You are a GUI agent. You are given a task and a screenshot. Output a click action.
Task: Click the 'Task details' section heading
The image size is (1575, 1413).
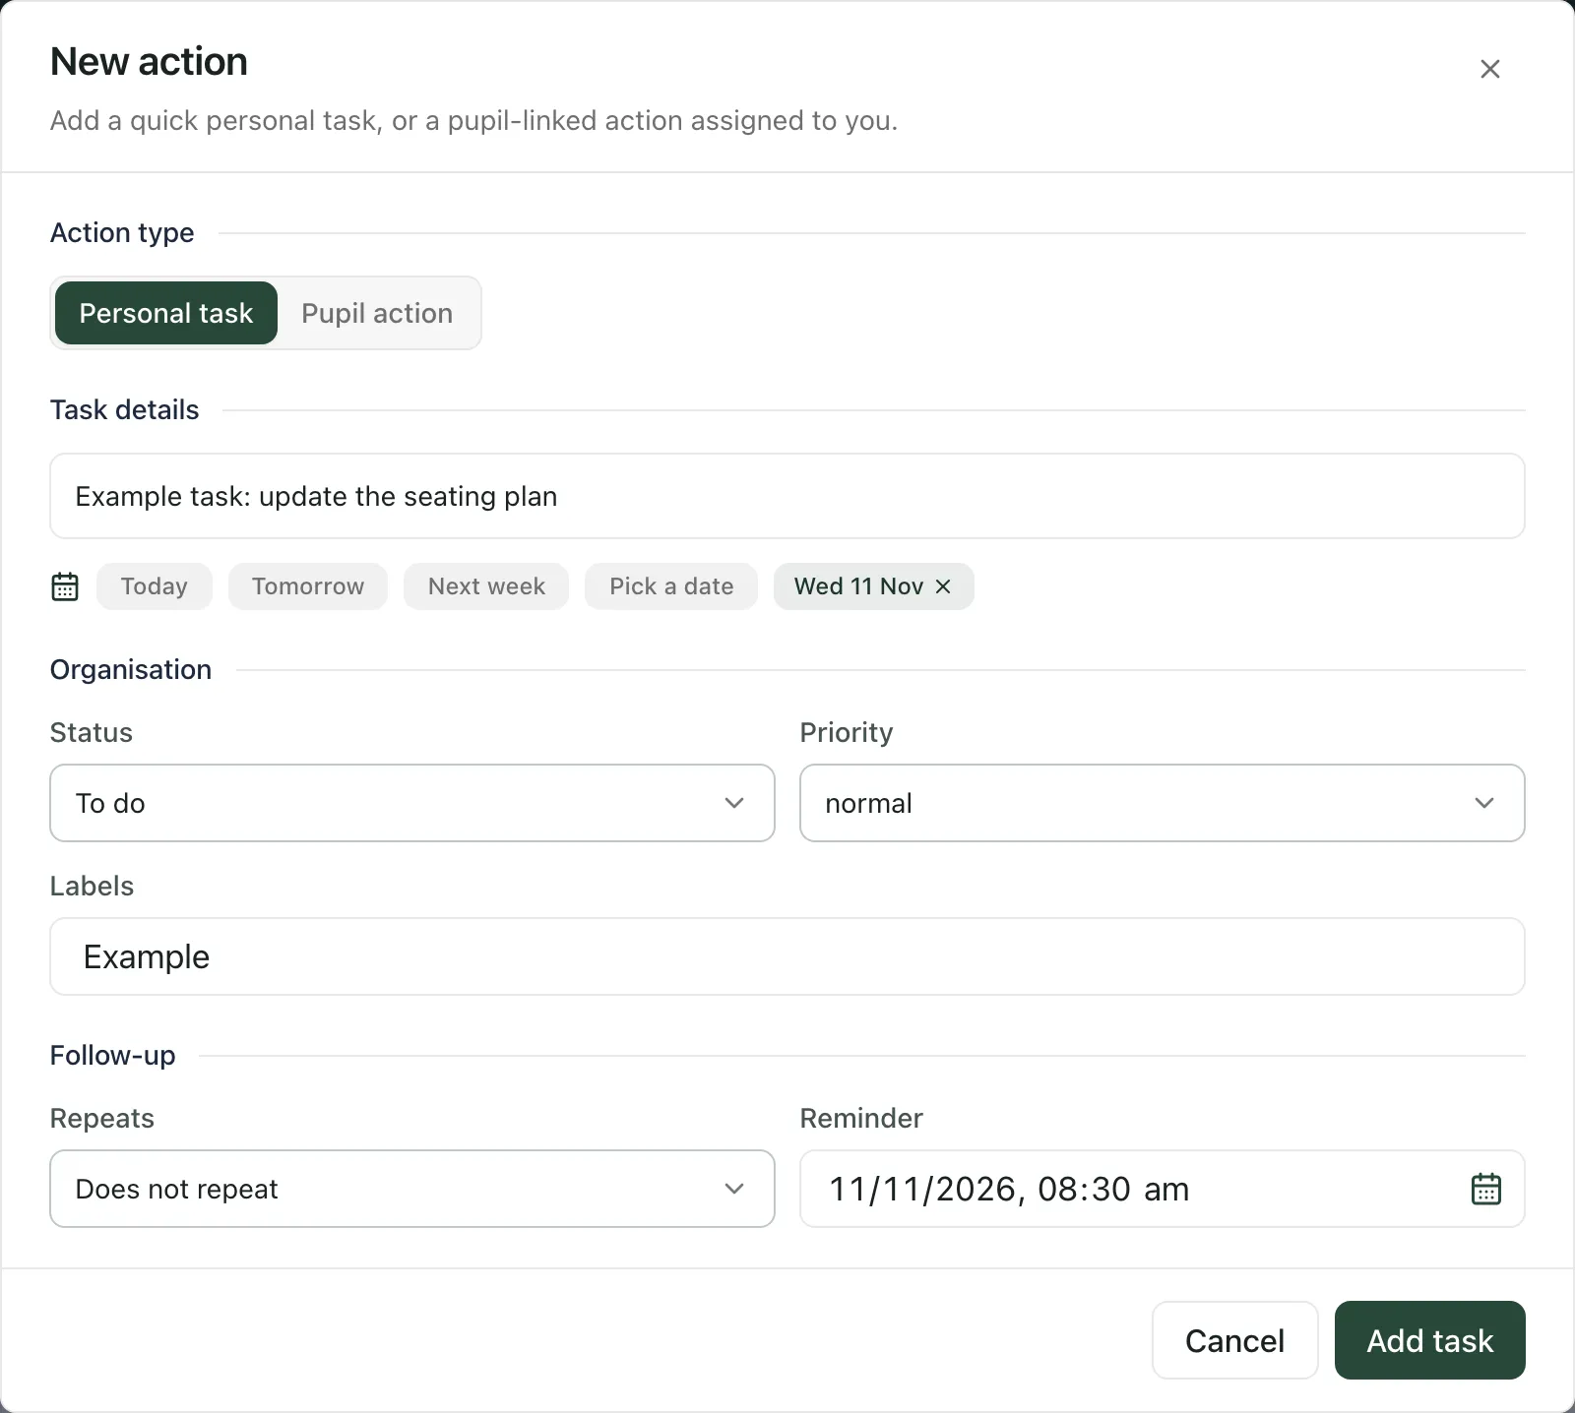(x=124, y=410)
